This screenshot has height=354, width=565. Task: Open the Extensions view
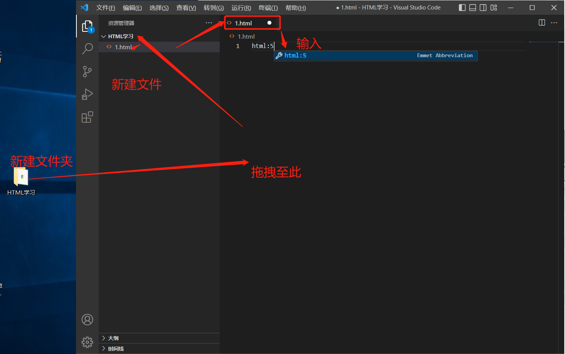tap(87, 117)
